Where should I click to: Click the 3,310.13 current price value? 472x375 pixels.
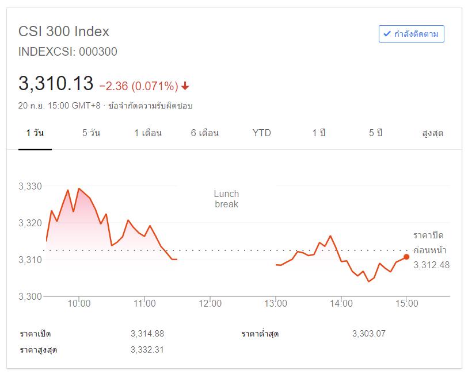click(56, 84)
